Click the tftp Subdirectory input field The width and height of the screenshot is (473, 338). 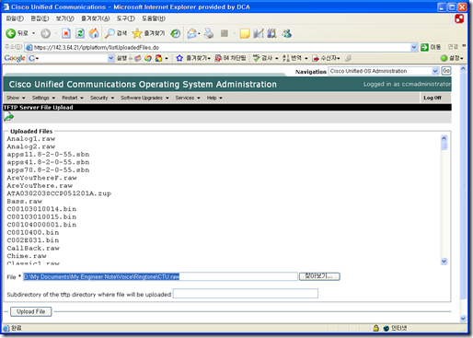click(246, 294)
